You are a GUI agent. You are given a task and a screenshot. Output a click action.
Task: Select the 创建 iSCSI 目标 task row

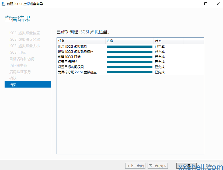130,57
